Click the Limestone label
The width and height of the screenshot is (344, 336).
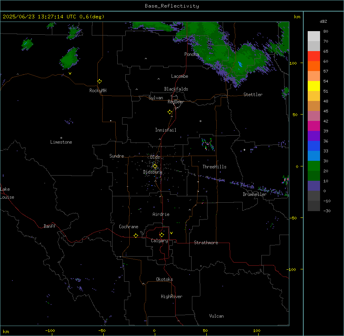click(61, 142)
